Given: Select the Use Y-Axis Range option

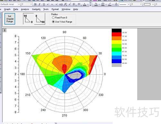Looking at the screenshot, I should pos(62,22).
